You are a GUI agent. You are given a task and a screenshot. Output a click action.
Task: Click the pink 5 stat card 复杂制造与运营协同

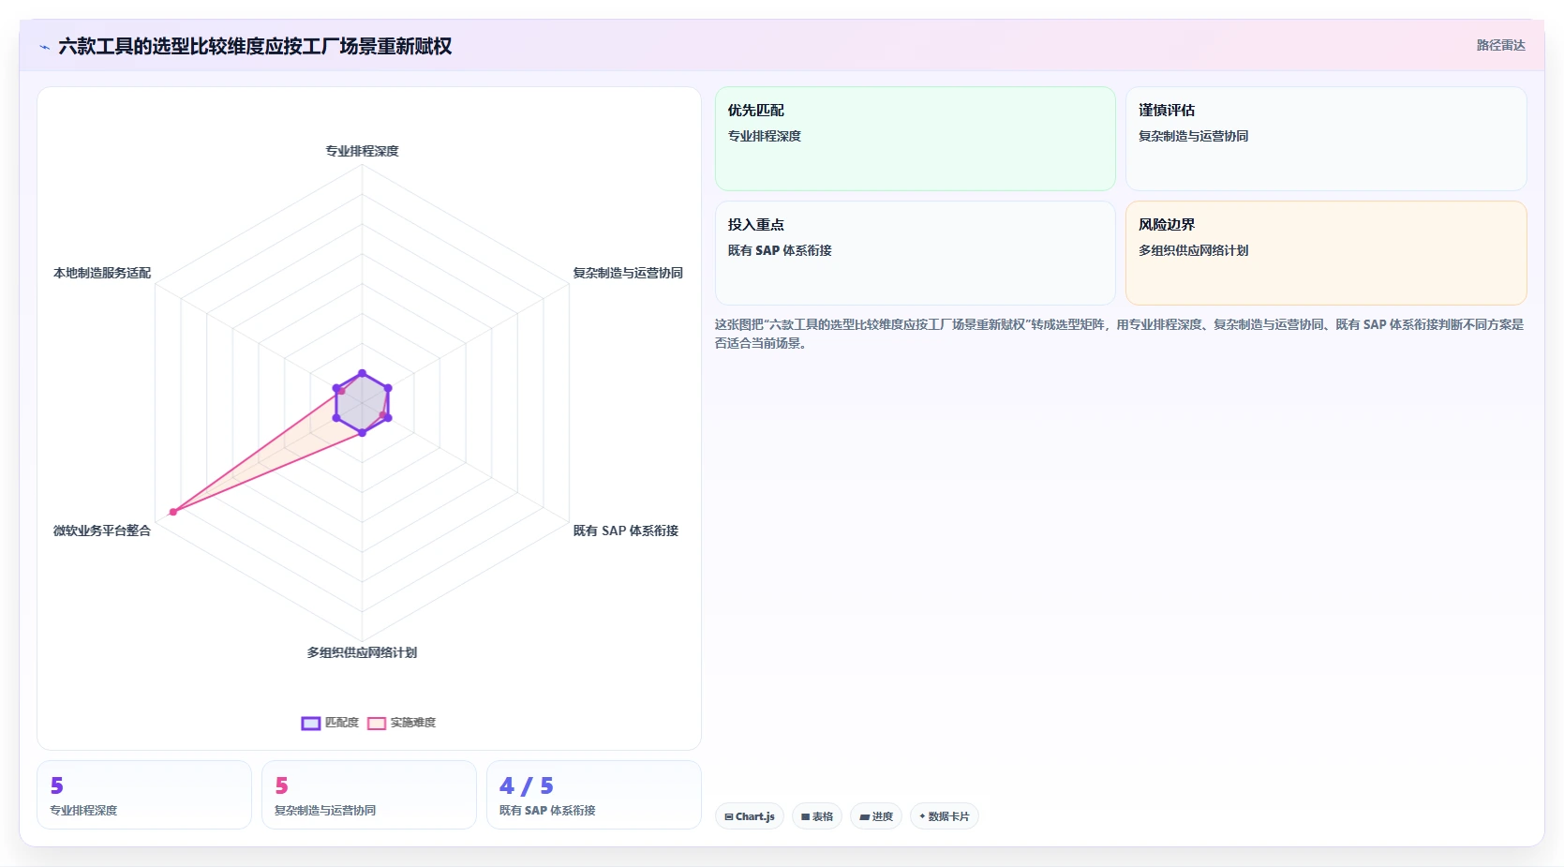coord(369,795)
